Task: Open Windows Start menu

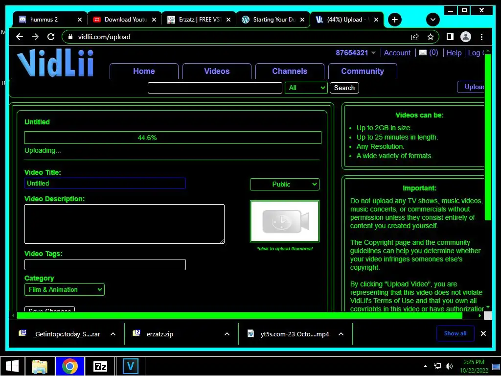Action: [12, 366]
